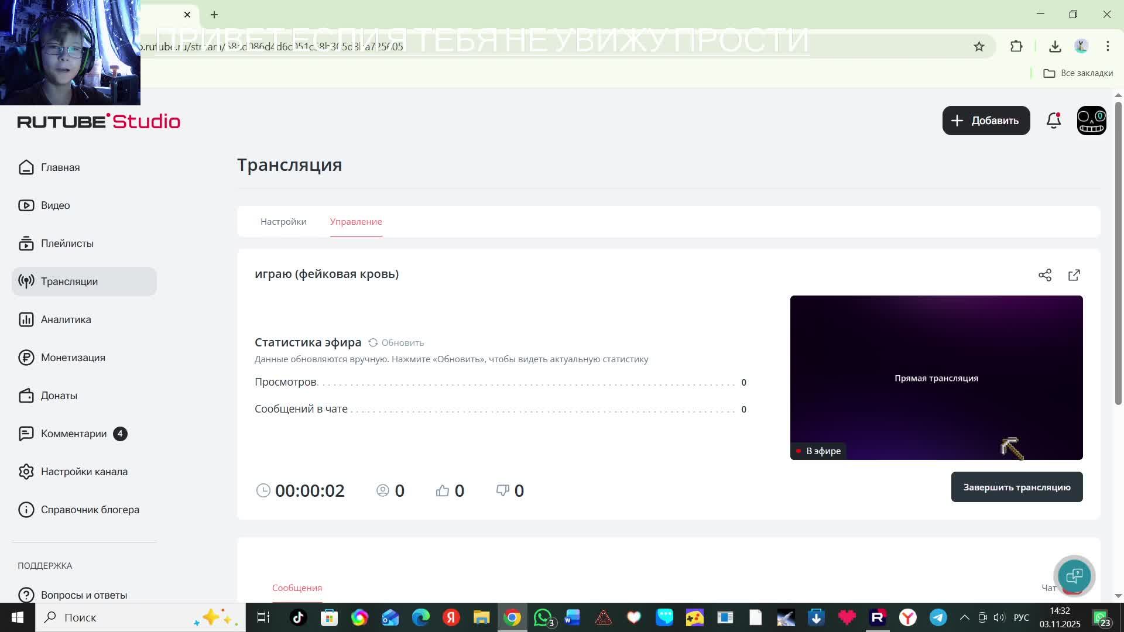The height and width of the screenshot is (632, 1124).
Task: Open Chrome three-dot menu
Action: (1108, 47)
